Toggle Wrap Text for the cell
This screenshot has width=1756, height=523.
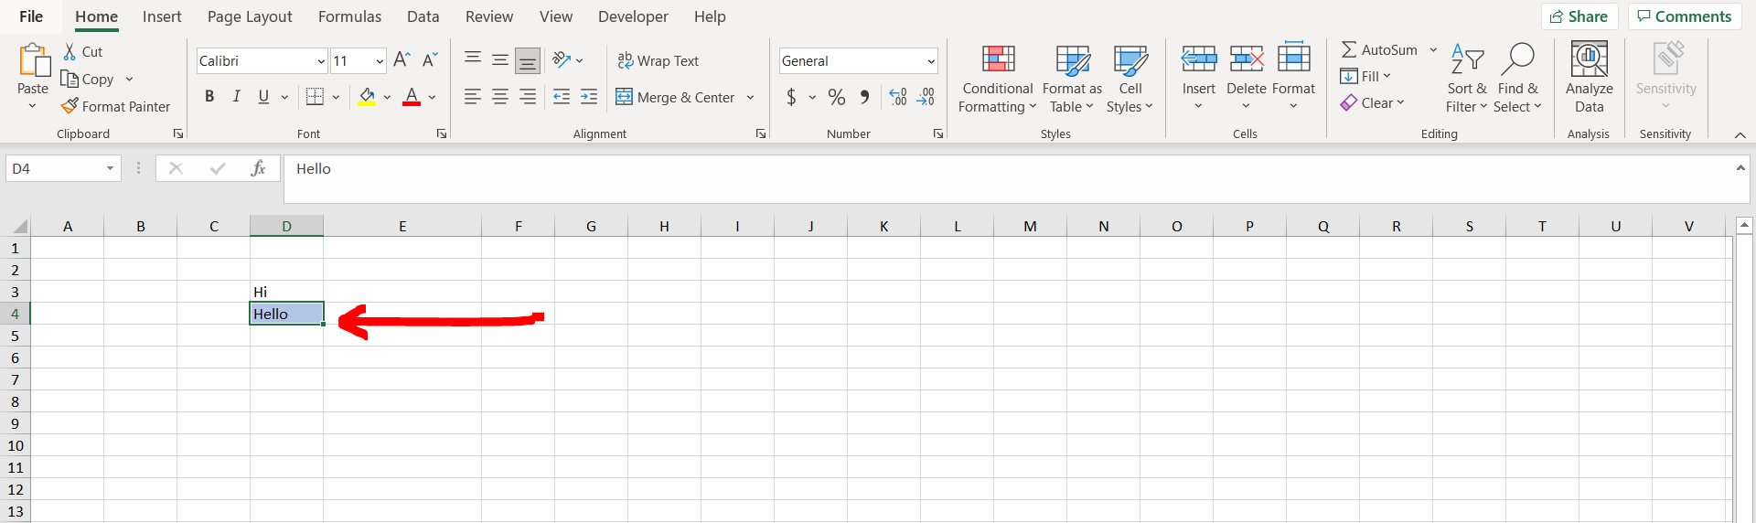tap(658, 60)
